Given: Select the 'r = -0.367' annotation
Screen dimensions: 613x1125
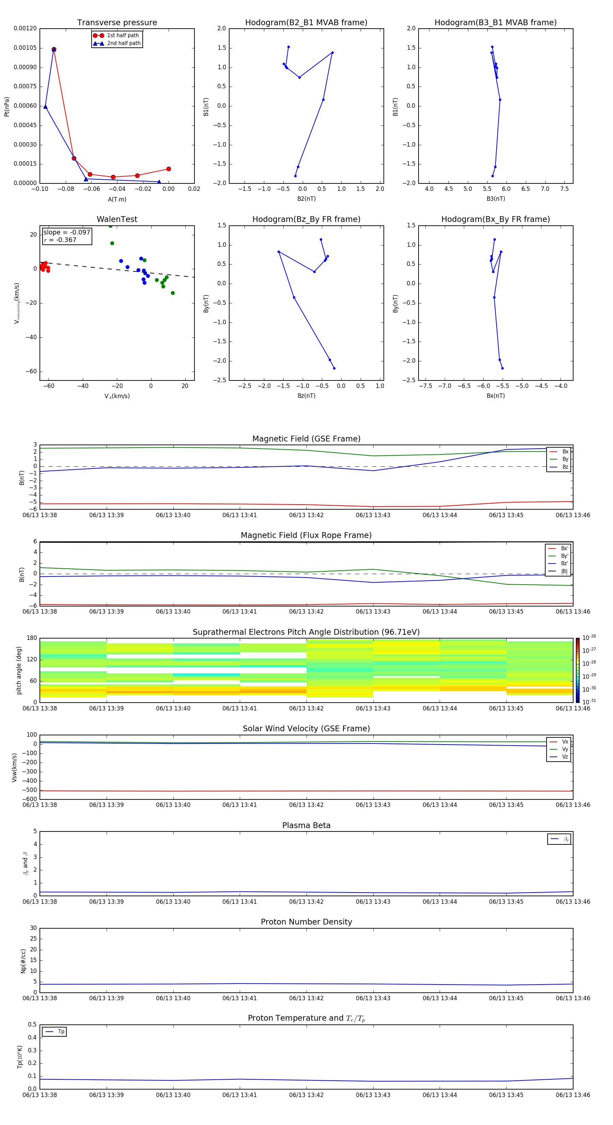Looking at the screenshot, I should tap(60, 240).
